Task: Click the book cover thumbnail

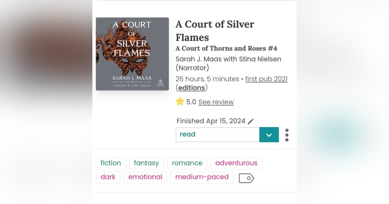Action: coord(132,54)
